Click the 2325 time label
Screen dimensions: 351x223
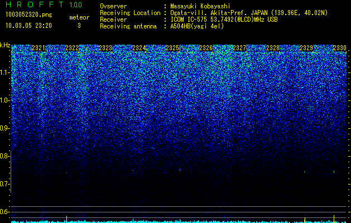point(172,48)
